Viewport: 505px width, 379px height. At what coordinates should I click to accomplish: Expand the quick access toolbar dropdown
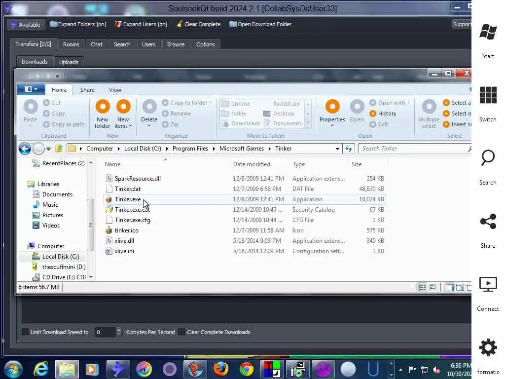pyautogui.click(x=57, y=76)
